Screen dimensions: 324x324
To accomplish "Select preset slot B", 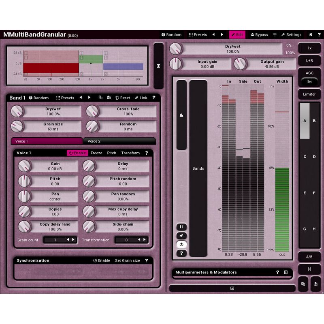I will [x=314, y=121].
